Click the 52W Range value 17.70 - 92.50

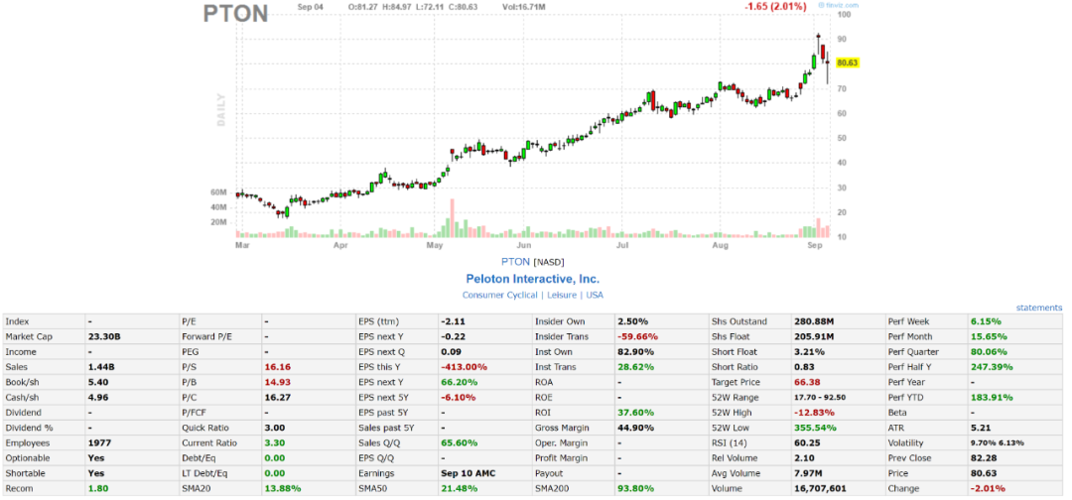click(820, 398)
